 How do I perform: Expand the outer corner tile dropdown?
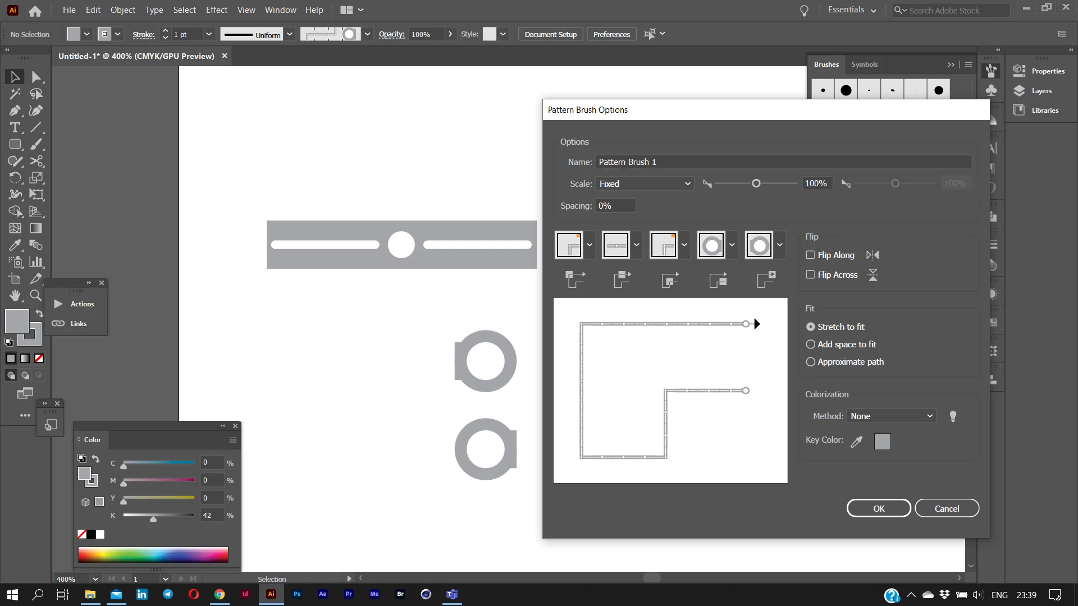590,245
